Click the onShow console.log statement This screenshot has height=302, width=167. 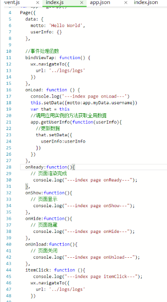pyautogui.click(x=84, y=206)
